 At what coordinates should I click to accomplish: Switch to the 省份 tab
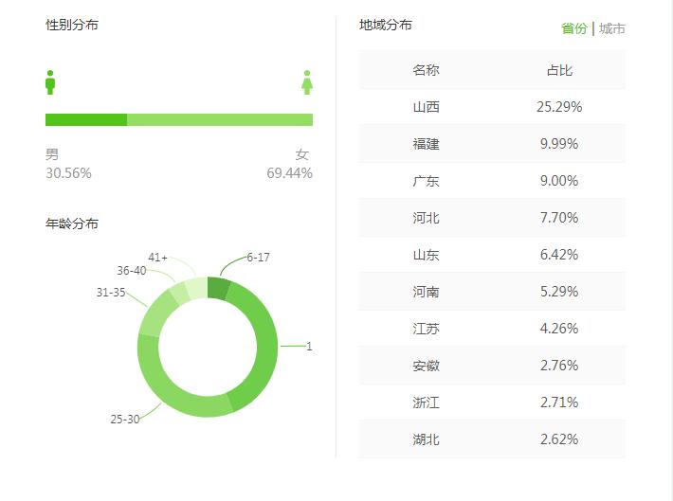(573, 28)
